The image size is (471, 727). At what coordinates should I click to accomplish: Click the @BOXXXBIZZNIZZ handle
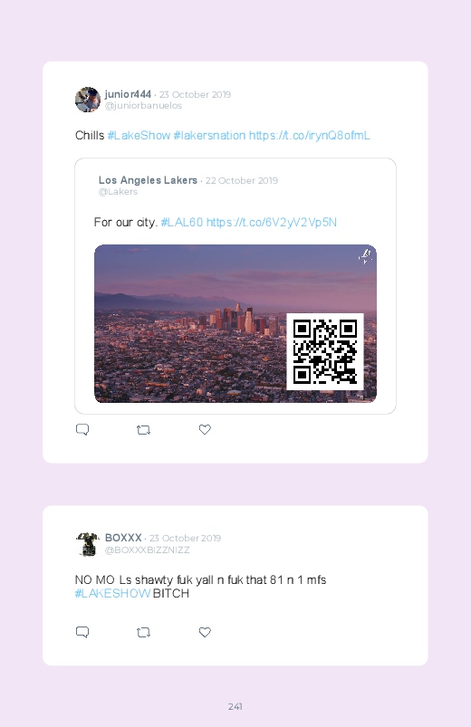(147, 550)
